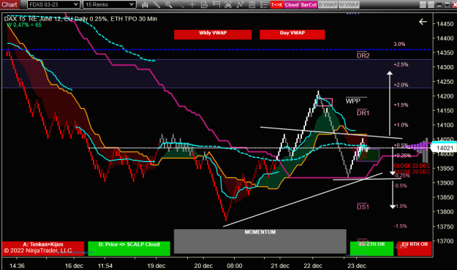
Task: Click the CLOSE 20 DEC label
Action: point(412,171)
